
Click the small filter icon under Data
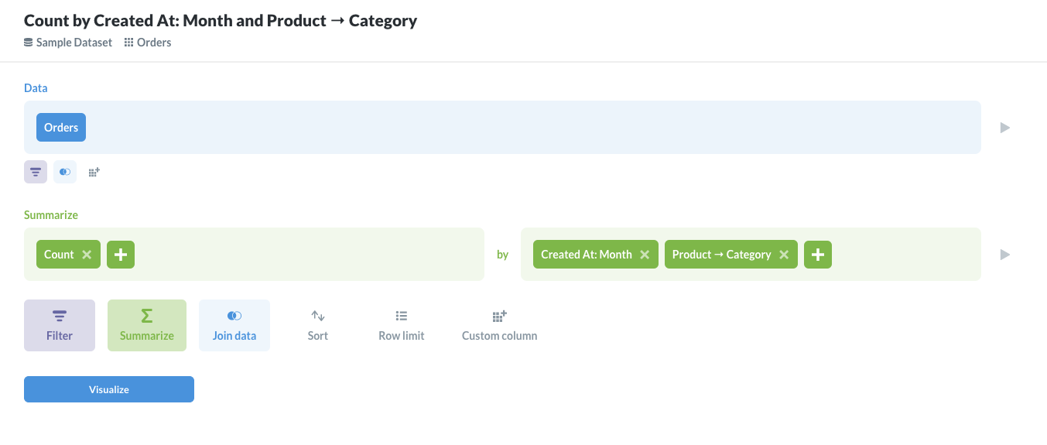[36, 172]
